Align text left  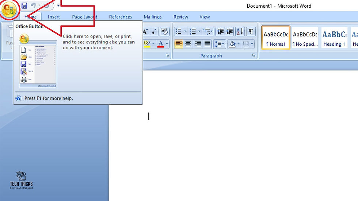coord(179,44)
